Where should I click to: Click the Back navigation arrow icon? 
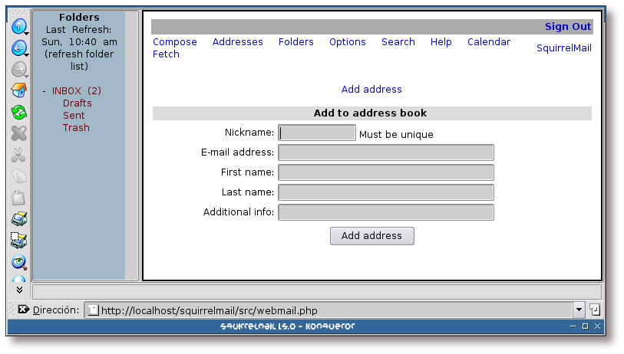coord(18,48)
